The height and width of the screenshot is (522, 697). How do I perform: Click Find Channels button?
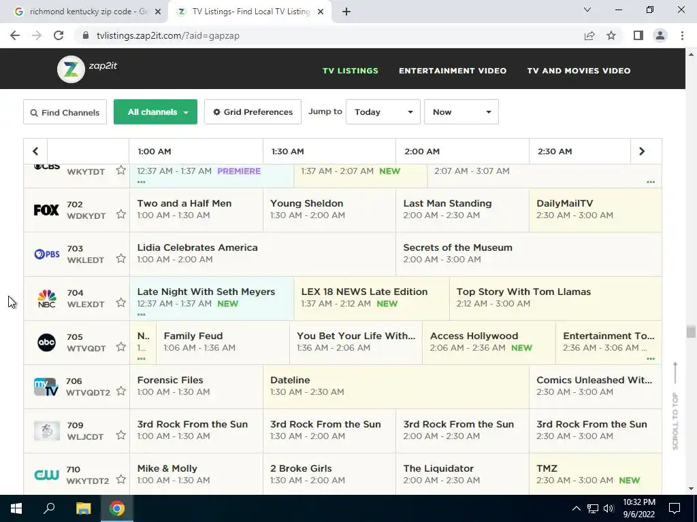coord(65,112)
